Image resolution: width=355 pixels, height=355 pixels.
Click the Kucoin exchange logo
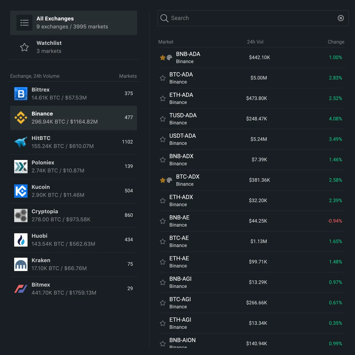point(21,191)
